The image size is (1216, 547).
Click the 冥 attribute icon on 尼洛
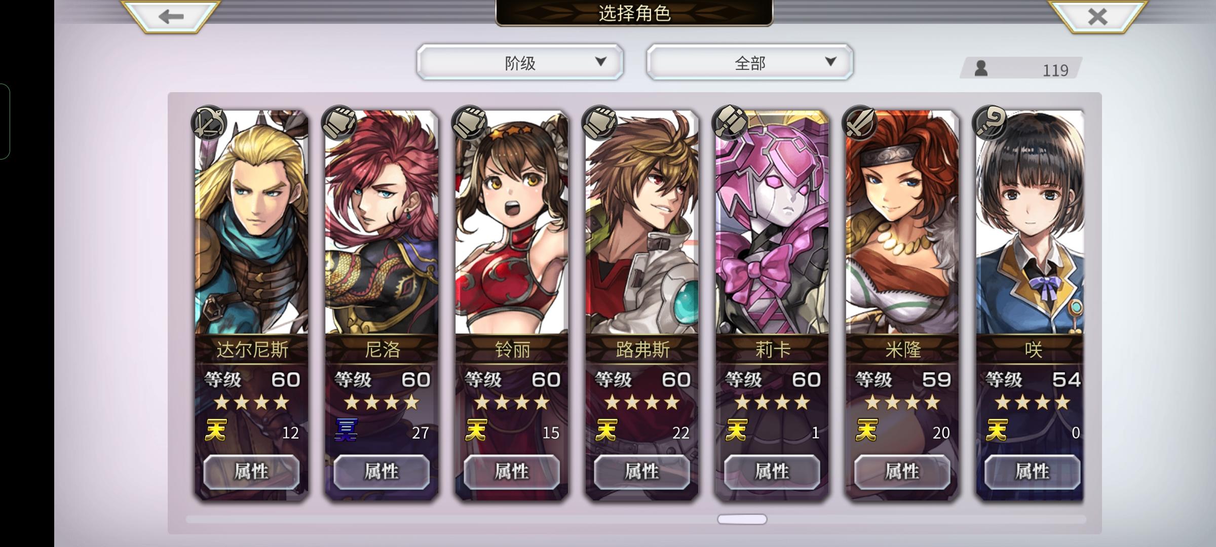(x=347, y=430)
